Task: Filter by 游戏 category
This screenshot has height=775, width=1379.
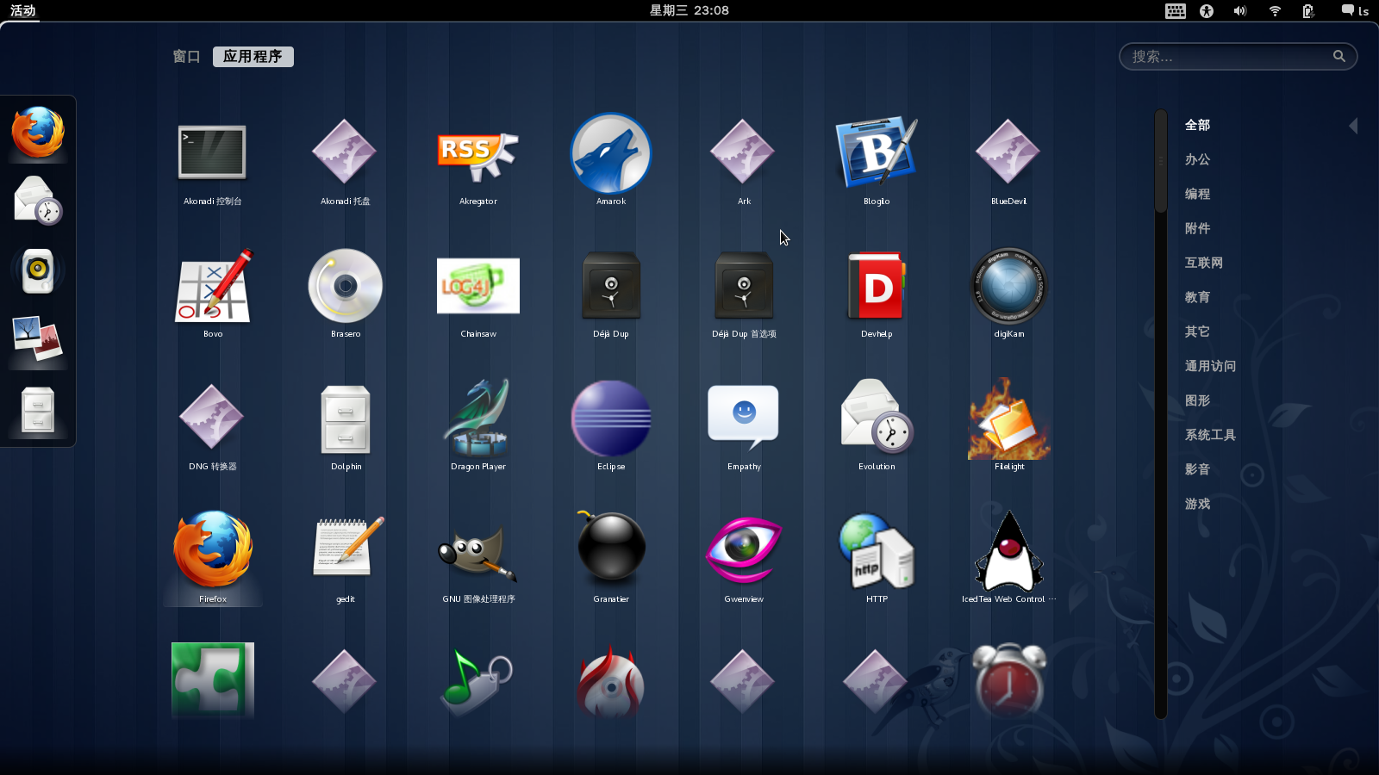Action: click(x=1197, y=505)
